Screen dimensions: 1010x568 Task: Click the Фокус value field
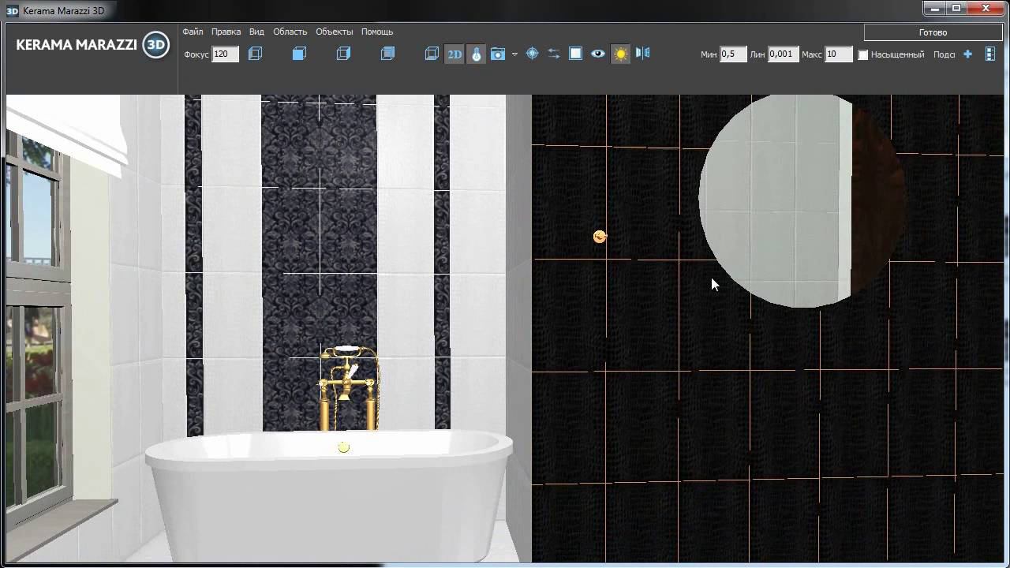(x=225, y=54)
